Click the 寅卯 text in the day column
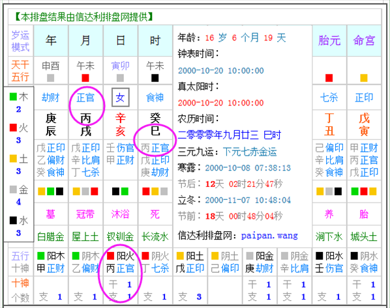Image resolution: width=390 pixels, height=308 pixels. [121, 66]
